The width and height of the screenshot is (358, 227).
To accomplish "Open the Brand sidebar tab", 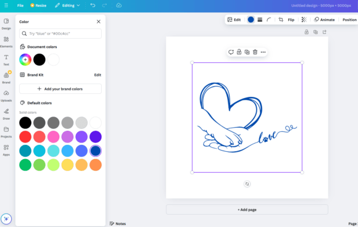I will [6, 78].
